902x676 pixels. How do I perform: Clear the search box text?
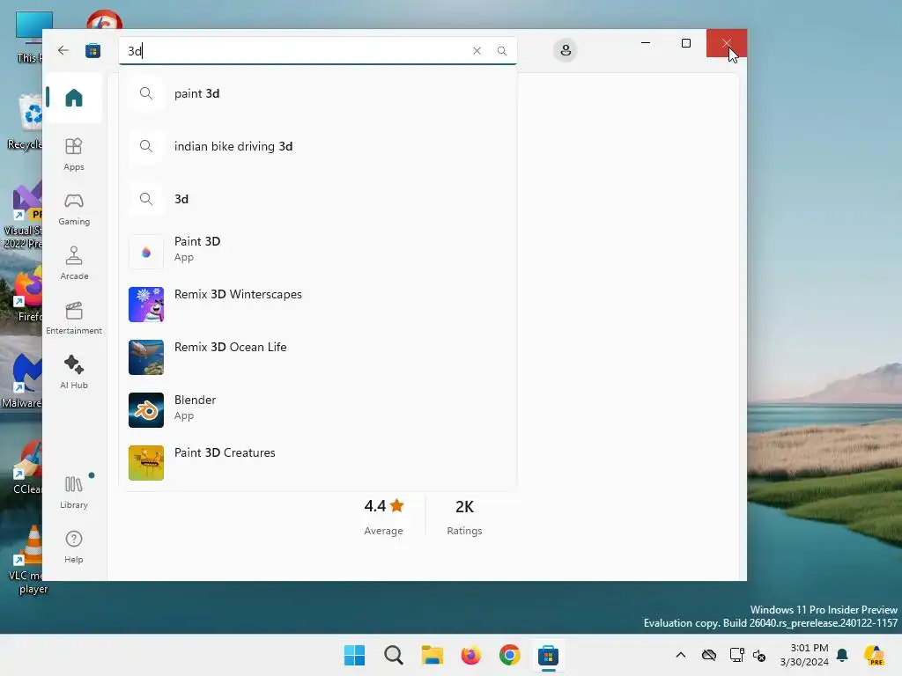[x=477, y=50]
